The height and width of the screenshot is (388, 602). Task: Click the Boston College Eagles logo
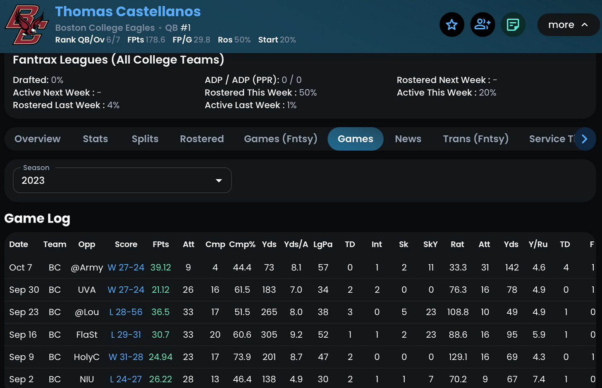point(26,25)
